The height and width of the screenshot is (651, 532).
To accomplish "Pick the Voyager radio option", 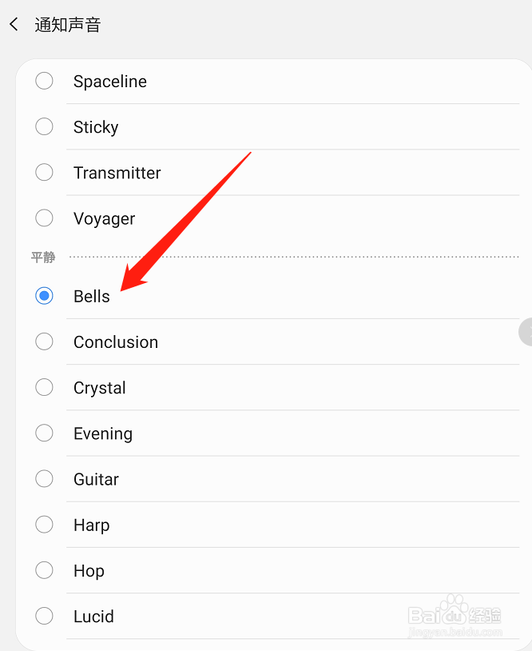I will 45,218.
